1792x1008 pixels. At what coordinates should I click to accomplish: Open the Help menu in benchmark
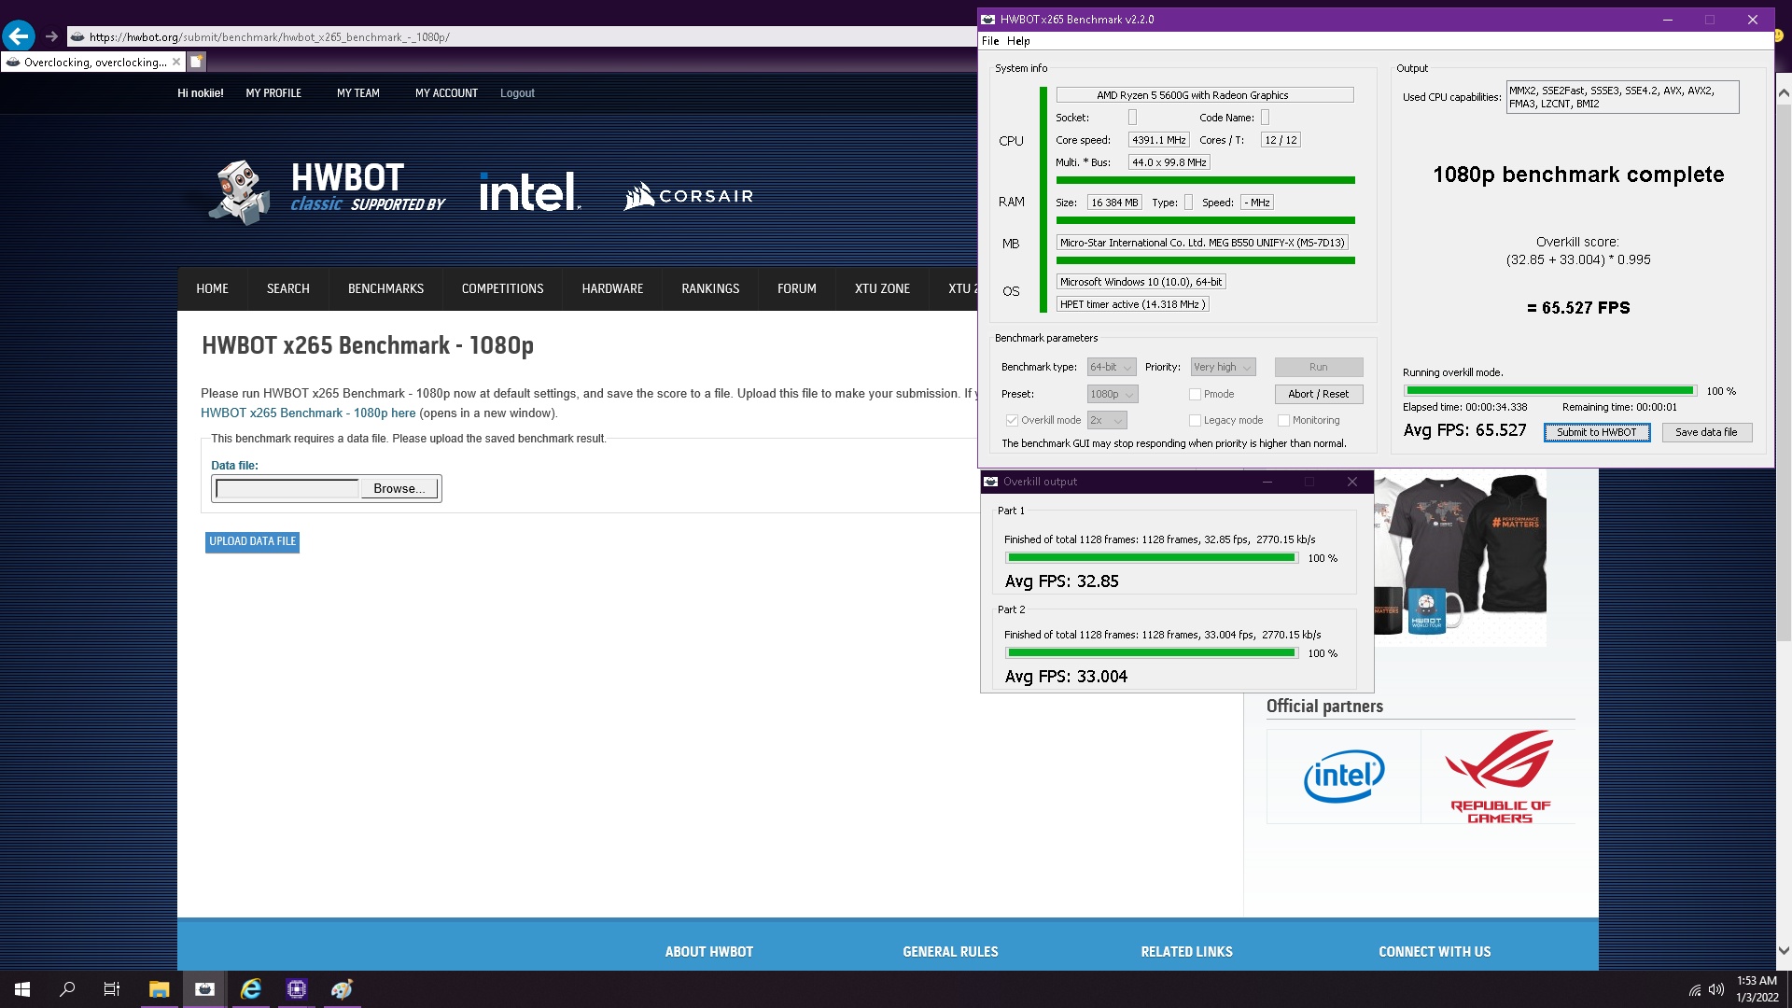(x=1018, y=41)
